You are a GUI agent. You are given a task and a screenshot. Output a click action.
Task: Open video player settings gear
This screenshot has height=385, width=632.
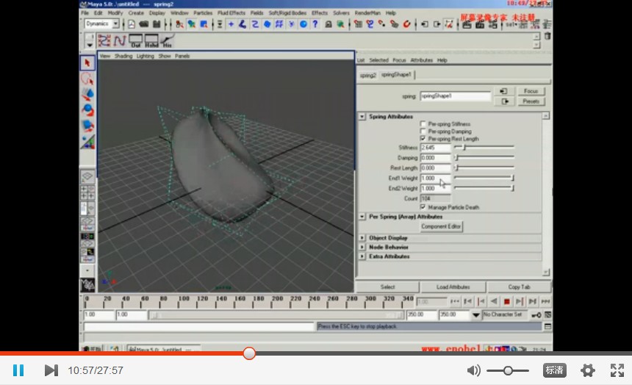[587, 370]
